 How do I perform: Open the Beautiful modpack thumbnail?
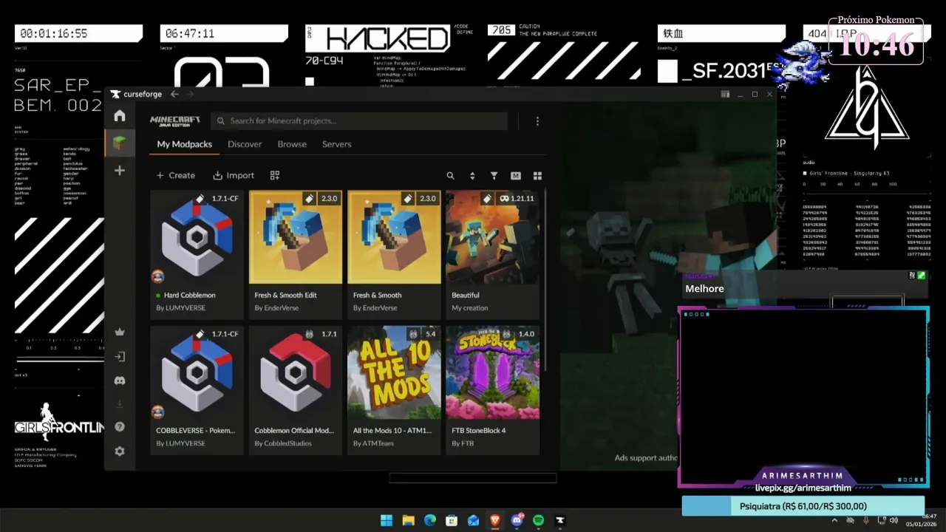coord(492,237)
